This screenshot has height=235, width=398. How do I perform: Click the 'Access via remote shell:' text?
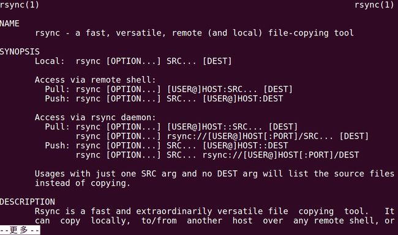point(95,80)
